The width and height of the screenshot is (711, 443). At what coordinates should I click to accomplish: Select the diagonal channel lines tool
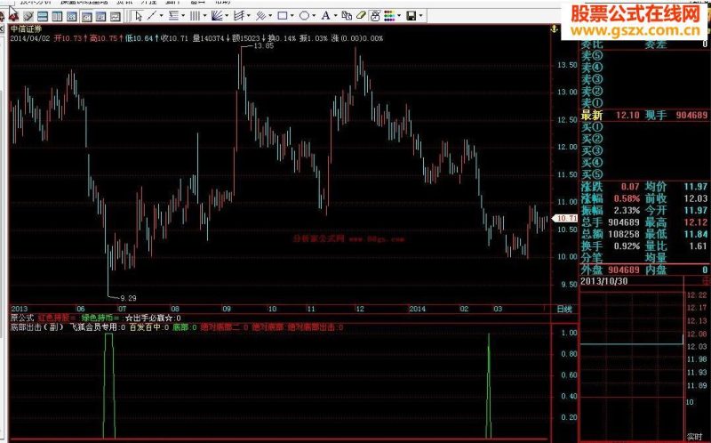(x=260, y=16)
